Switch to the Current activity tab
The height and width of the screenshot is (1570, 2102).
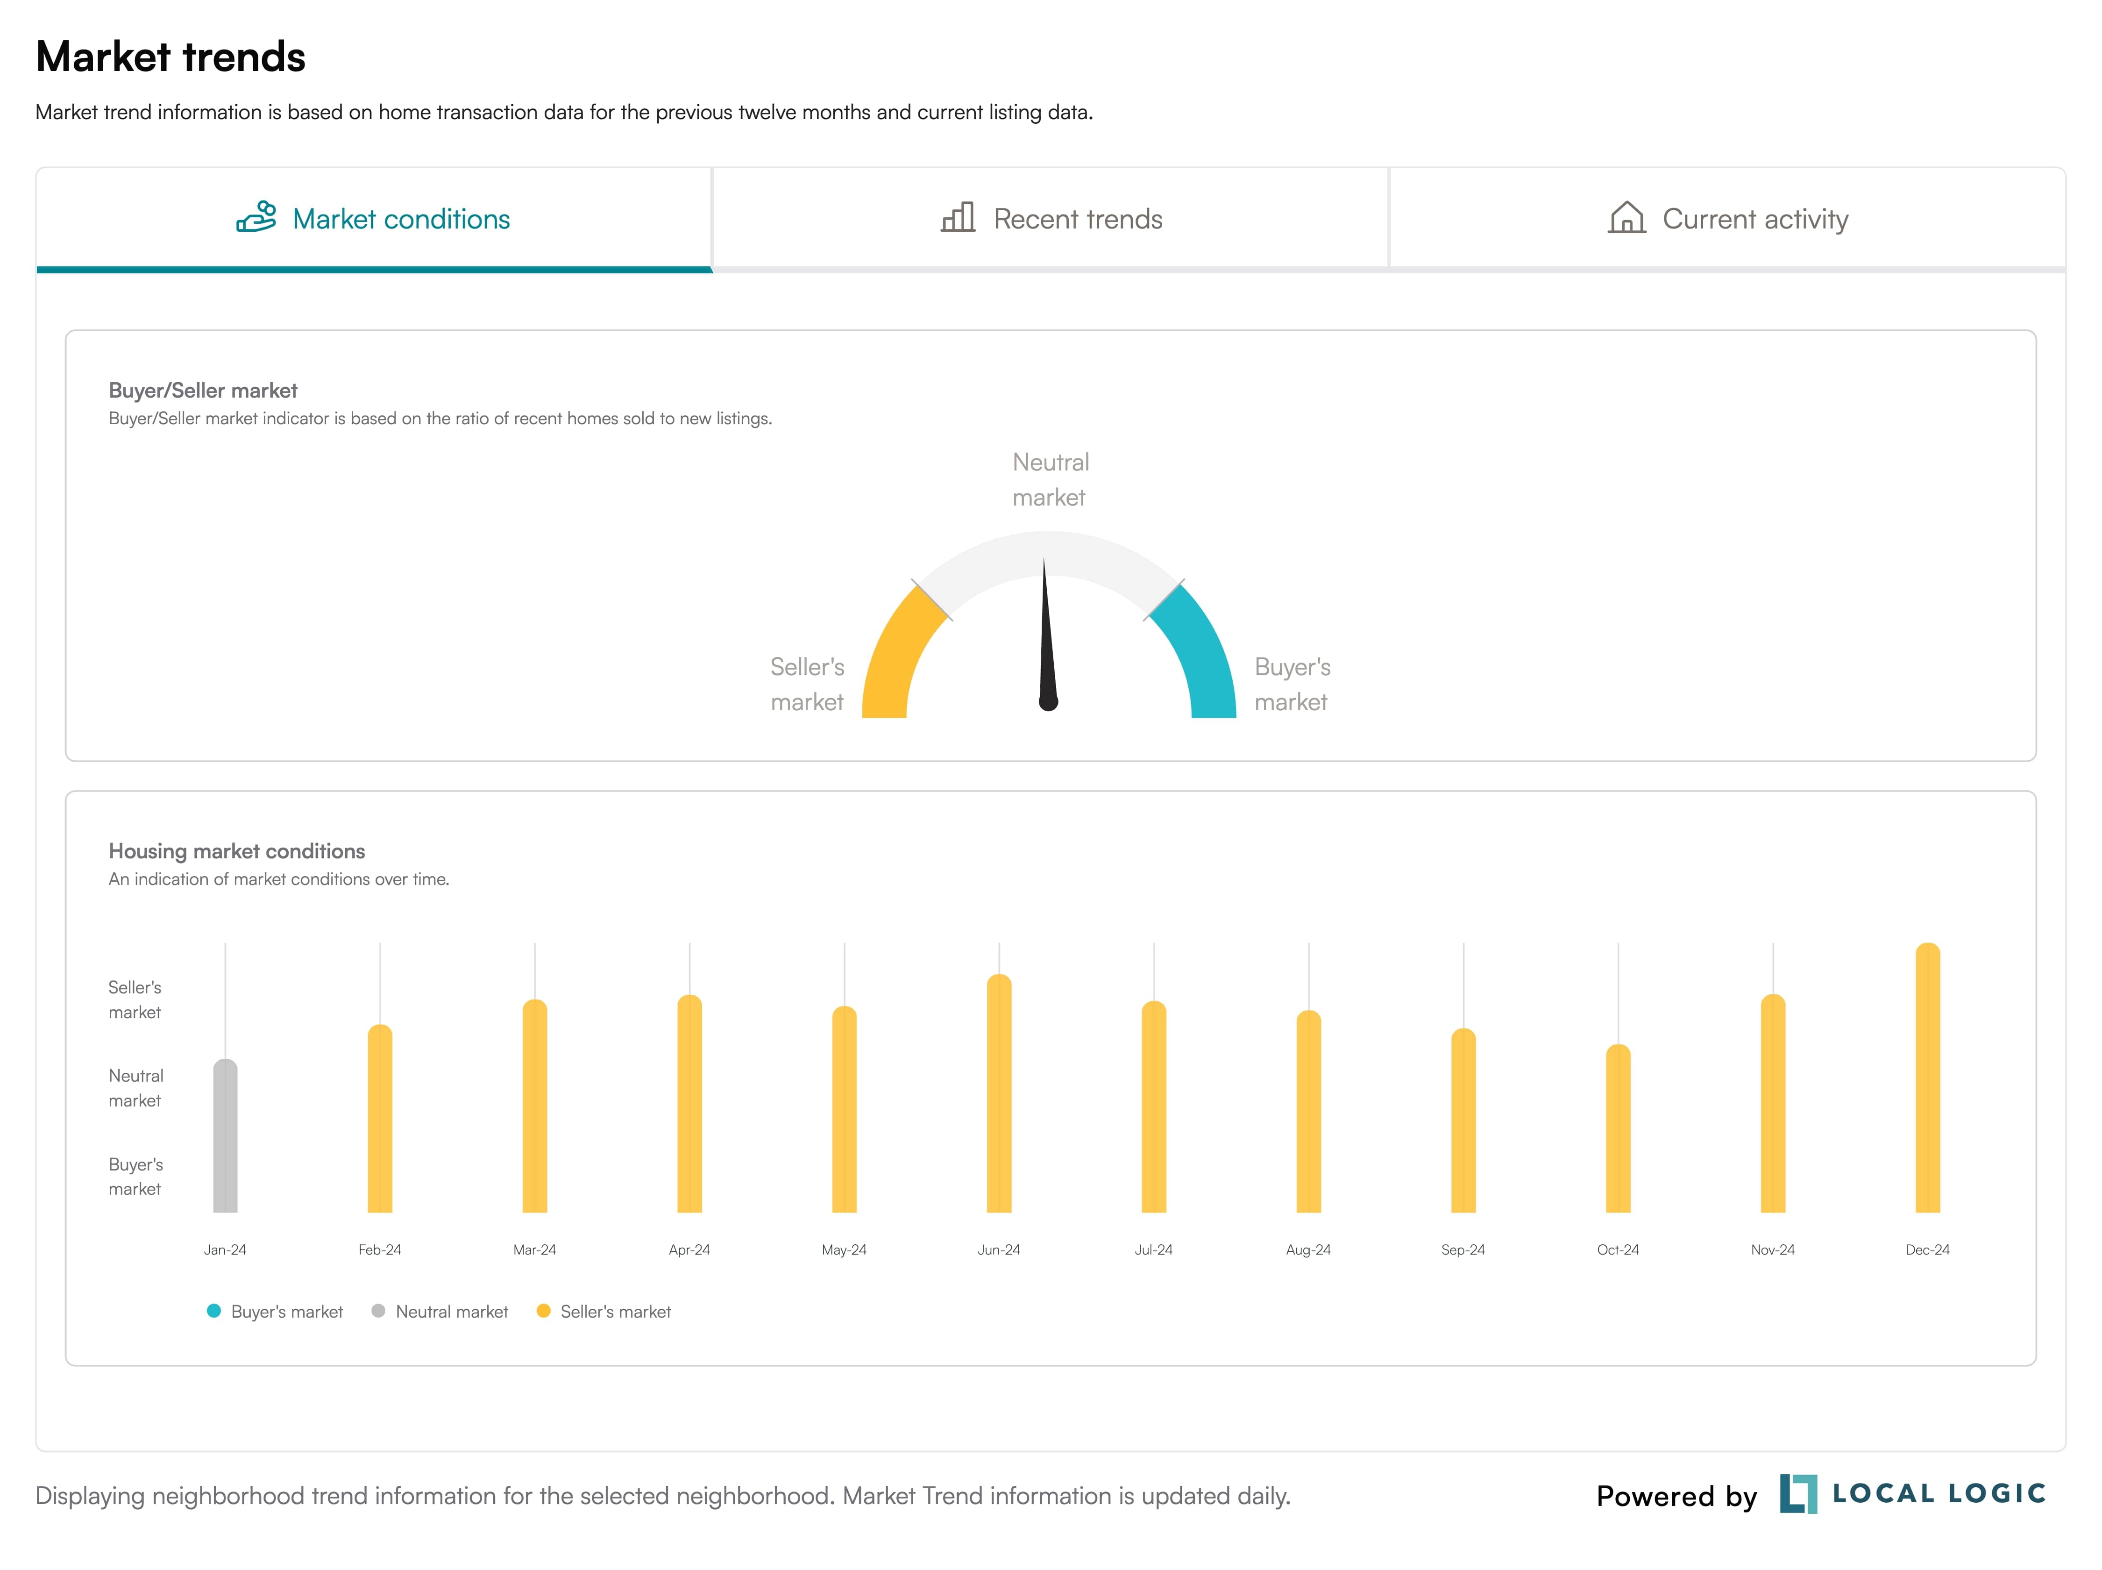click(x=1727, y=220)
